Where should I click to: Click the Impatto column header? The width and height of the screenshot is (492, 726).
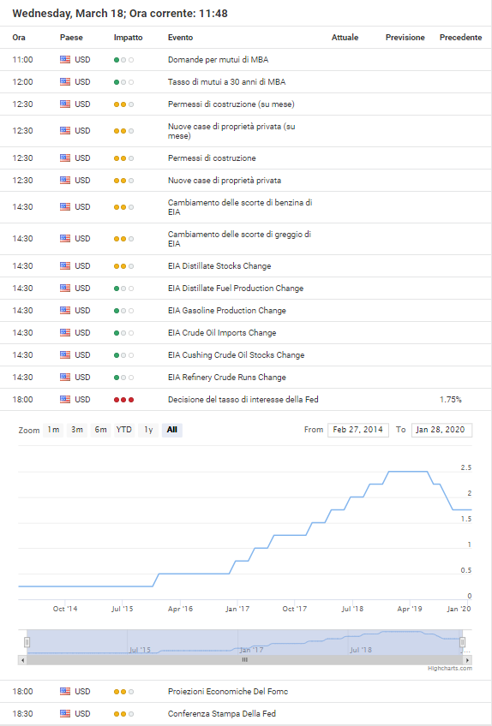pos(129,38)
